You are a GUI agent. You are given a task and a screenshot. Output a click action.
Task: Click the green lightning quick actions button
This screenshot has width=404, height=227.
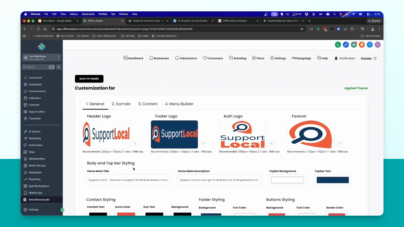(59, 67)
